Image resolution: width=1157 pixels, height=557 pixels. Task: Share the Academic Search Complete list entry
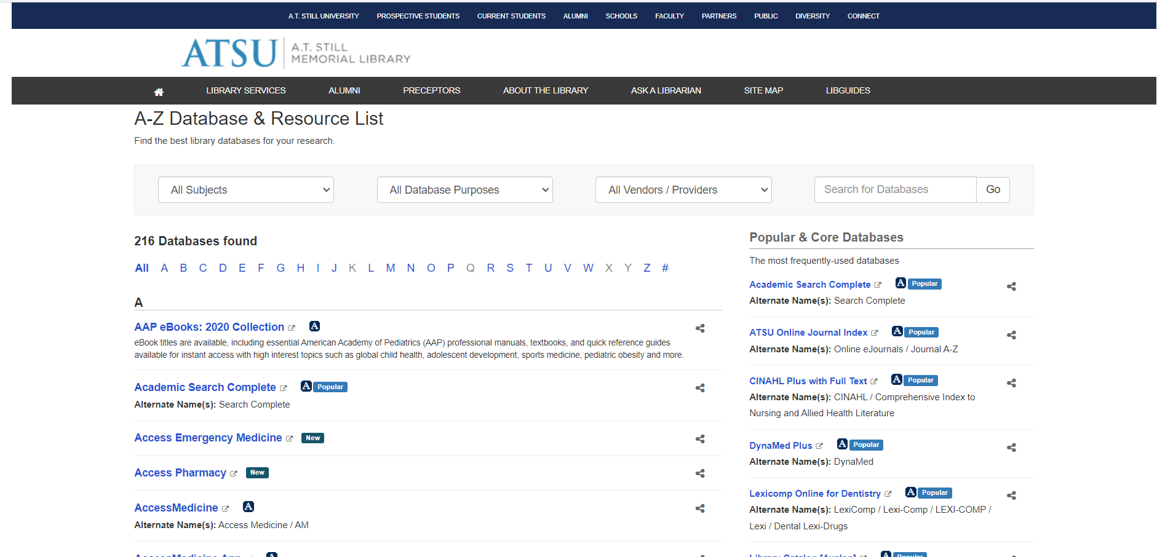click(700, 388)
